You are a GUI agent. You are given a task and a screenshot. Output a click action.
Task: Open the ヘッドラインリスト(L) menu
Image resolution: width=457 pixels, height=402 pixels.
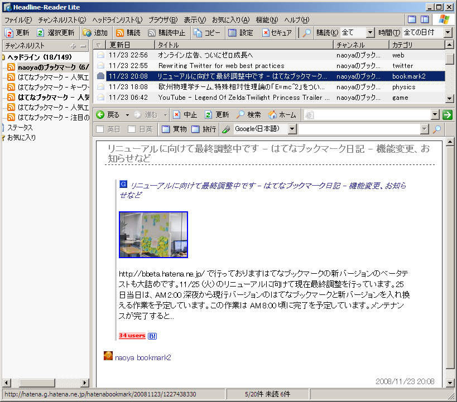[x=117, y=20]
